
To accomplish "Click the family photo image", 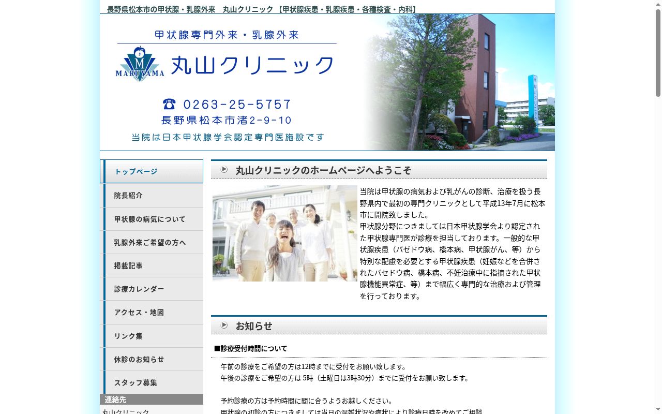I will (285, 233).
